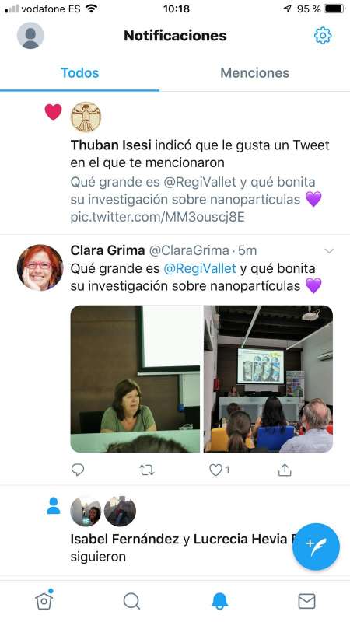
Task: Retweet Clara Grima's tweet
Action: (x=147, y=470)
